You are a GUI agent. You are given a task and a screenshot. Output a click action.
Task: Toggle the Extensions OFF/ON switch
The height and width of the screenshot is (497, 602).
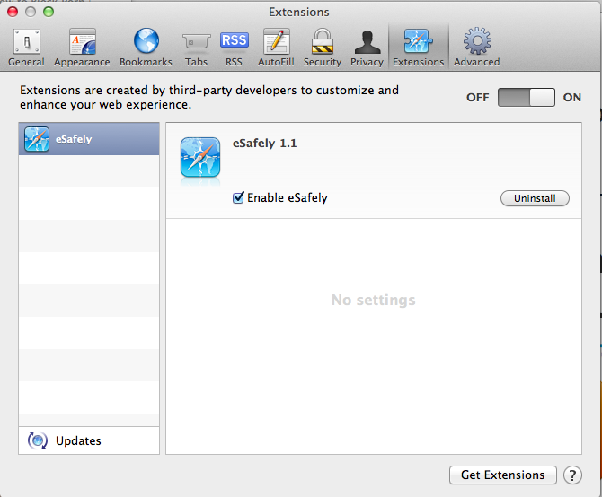click(526, 97)
